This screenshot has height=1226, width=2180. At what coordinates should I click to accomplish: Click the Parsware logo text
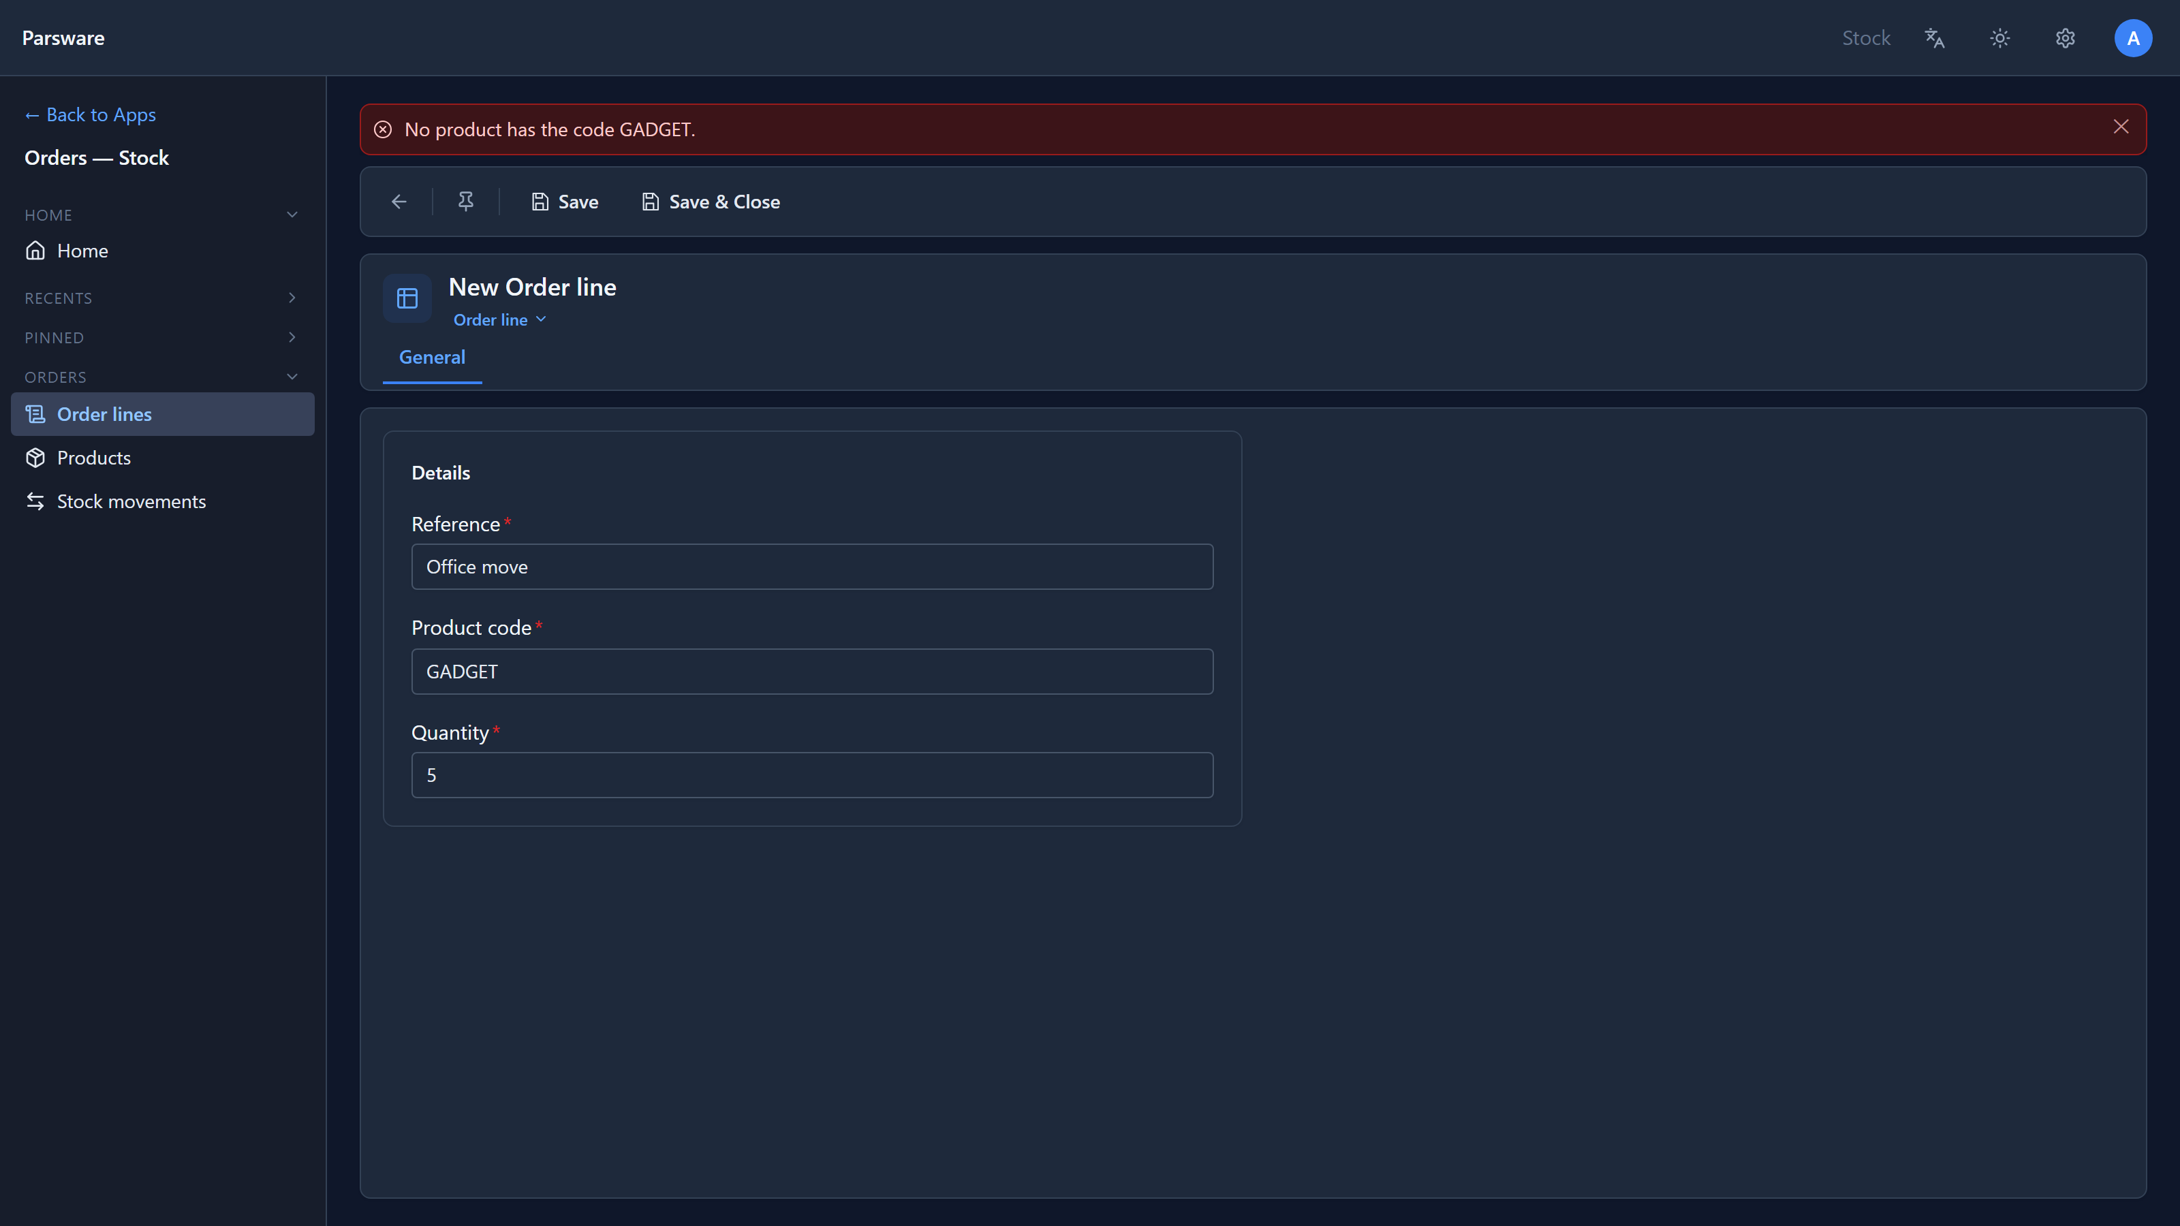pyautogui.click(x=63, y=38)
